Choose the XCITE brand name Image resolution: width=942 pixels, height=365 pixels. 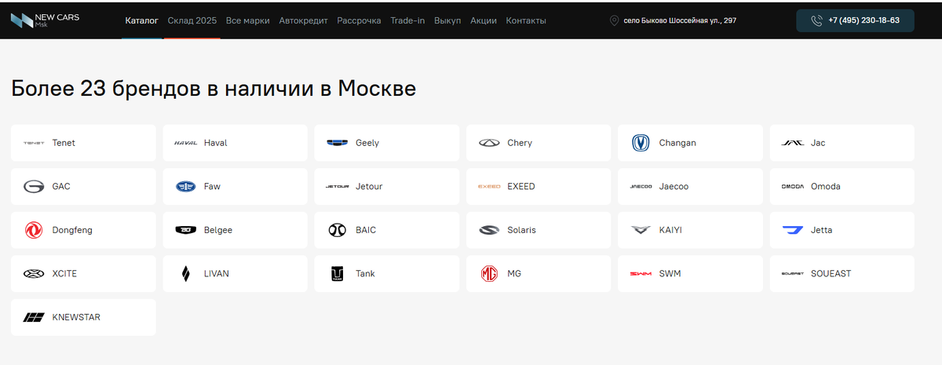tap(64, 274)
